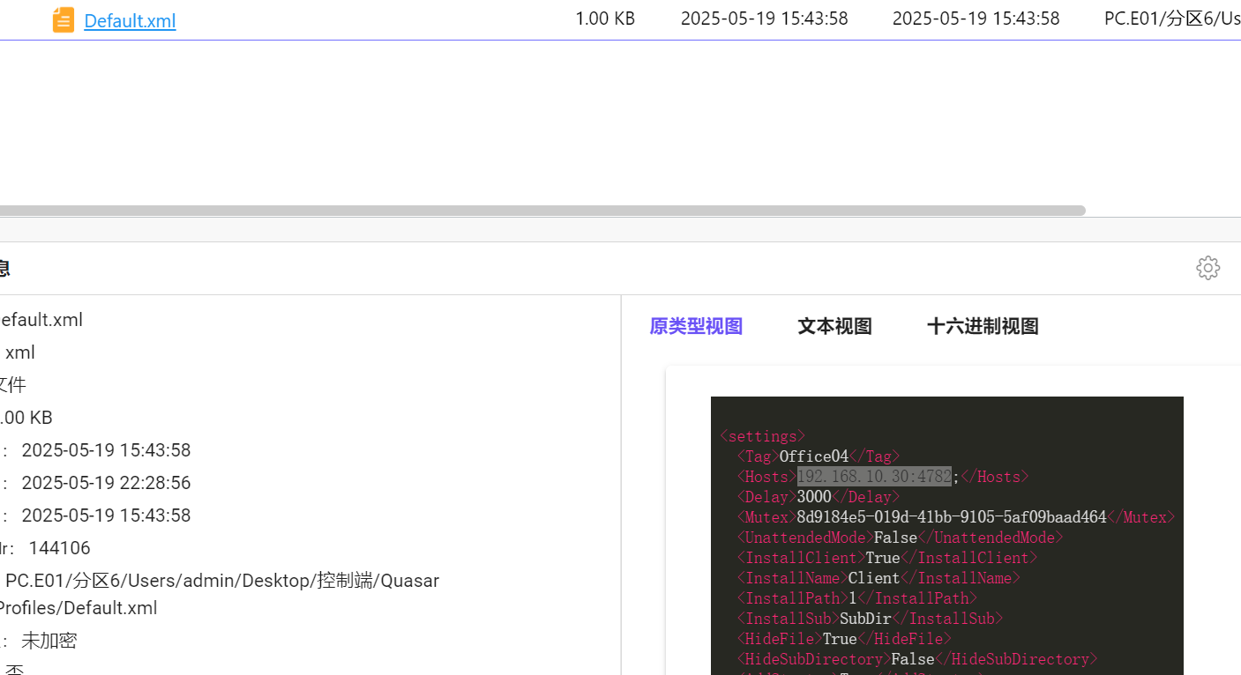Image resolution: width=1241 pixels, height=675 pixels.
Task: Click the truncated PC.E01/分区6 path in file row
Action: [1171, 19]
